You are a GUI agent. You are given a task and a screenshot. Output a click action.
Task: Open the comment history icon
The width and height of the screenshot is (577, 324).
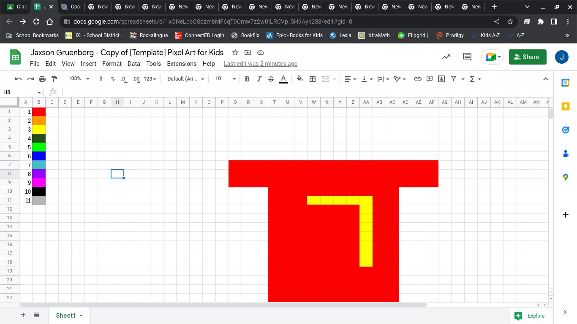(467, 57)
